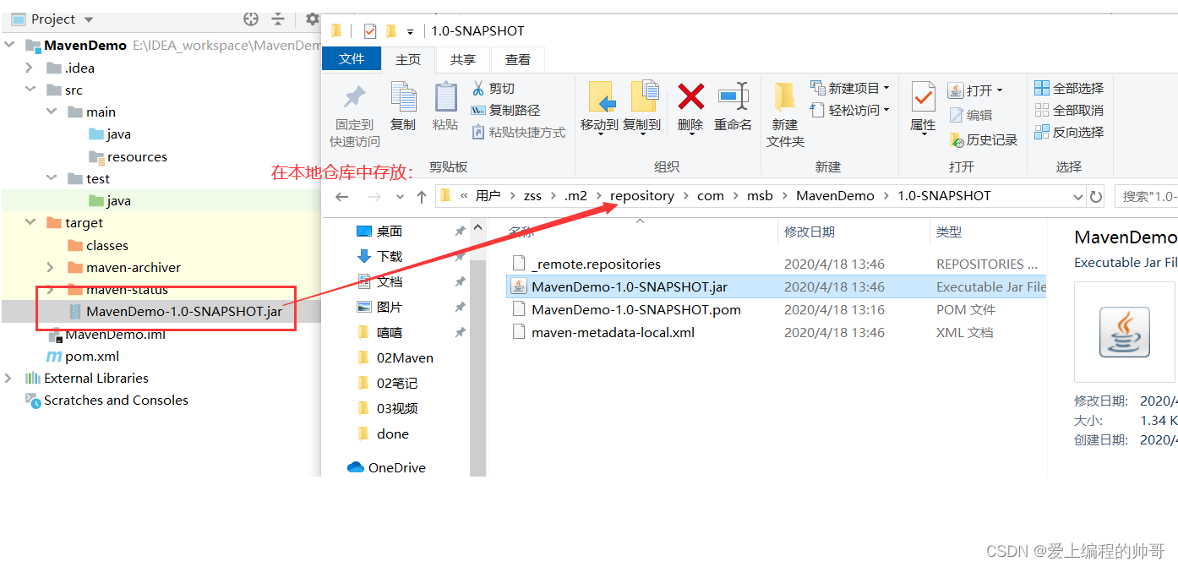Expand the .idea folder node
This screenshot has width=1178, height=567.
pos(30,68)
